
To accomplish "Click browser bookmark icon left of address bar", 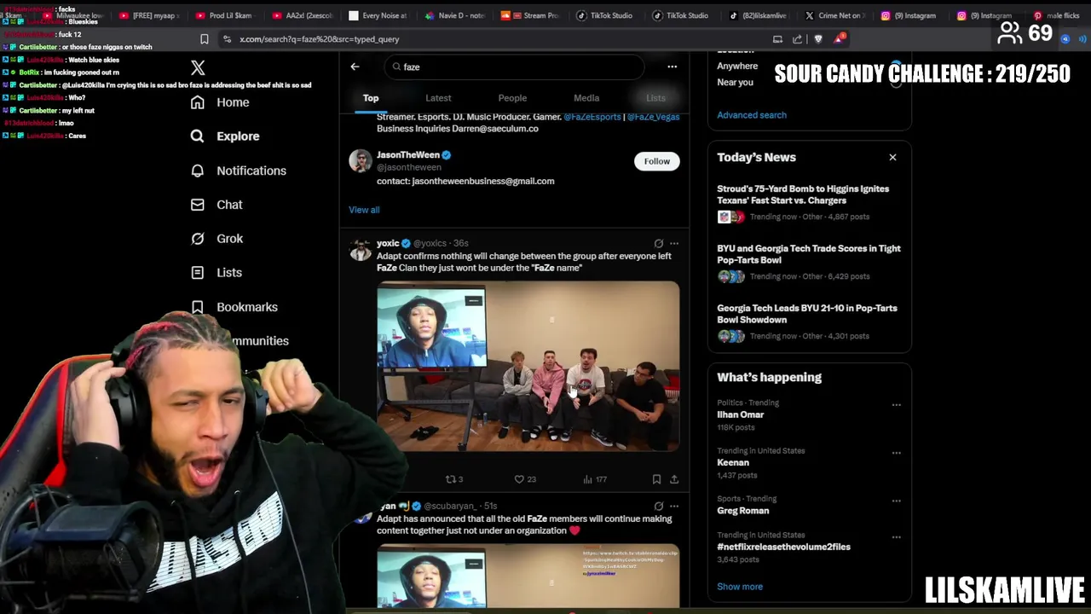I will tap(204, 39).
